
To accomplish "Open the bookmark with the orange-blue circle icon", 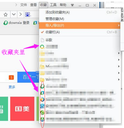I will pyautogui.click(x=80, y=100).
